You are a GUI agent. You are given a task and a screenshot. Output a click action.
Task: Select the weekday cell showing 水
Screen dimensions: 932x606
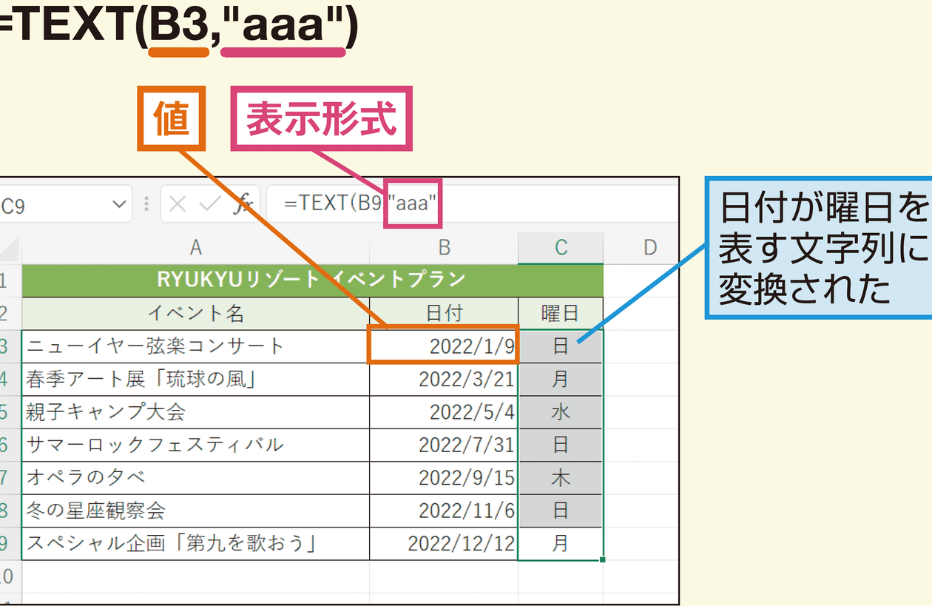pyautogui.click(x=560, y=411)
